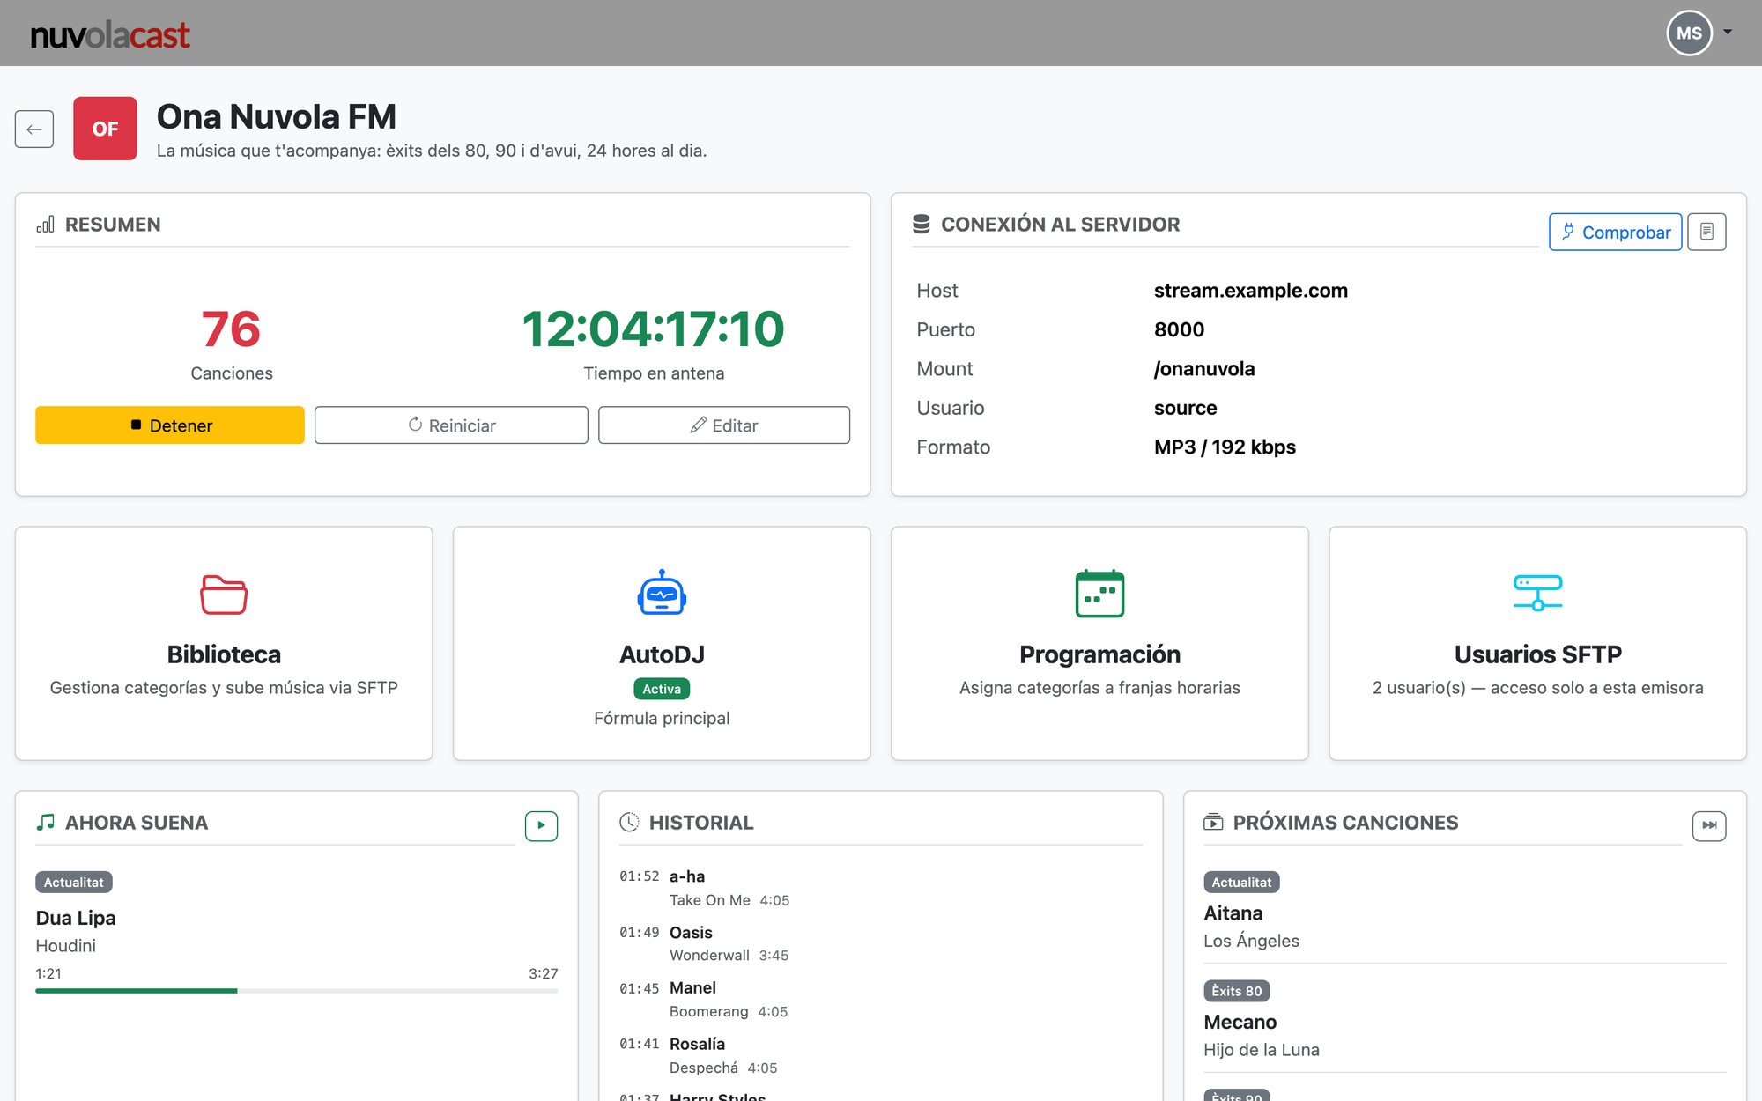Image resolution: width=1762 pixels, height=1101 pixels.
Task: Click the Despechá song title
Action: pos(704,1068)
